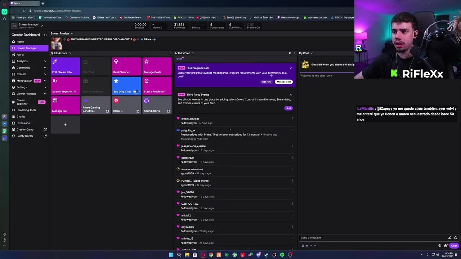This screenshot has height=259, width=461.
Task: Expand the Viewer Rewards sidebar section
Action: tap(29, 94)
